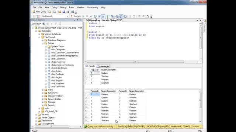
Task: Click the Cancel Executing Query stop icon
Action: 87,16
